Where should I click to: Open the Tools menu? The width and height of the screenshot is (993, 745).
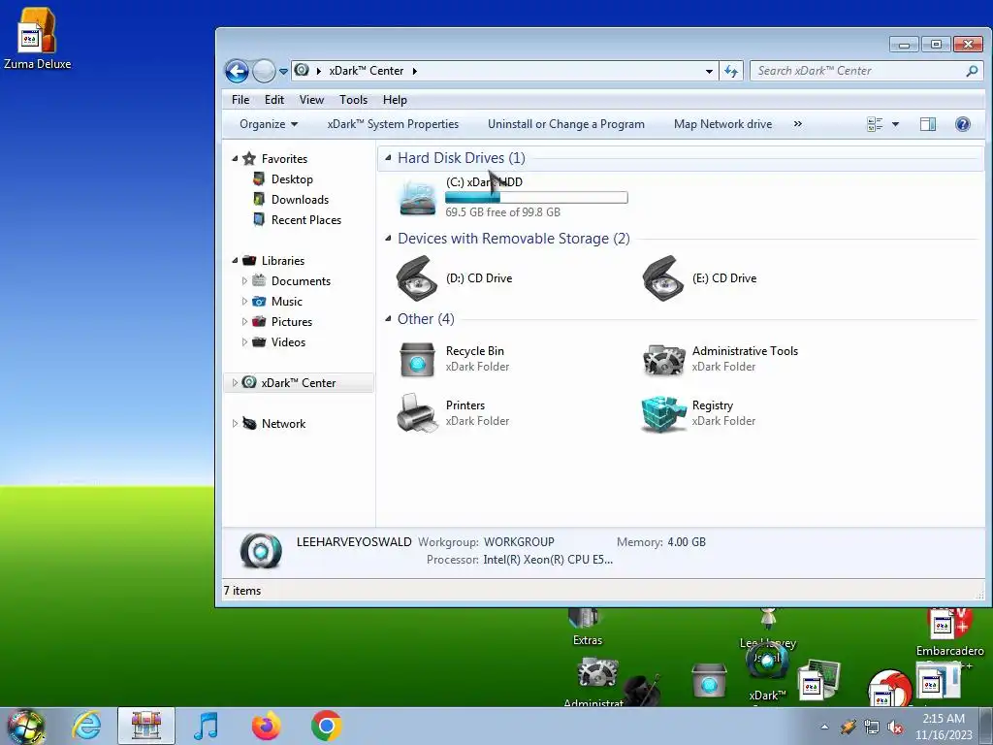click(x=353, y=100)
